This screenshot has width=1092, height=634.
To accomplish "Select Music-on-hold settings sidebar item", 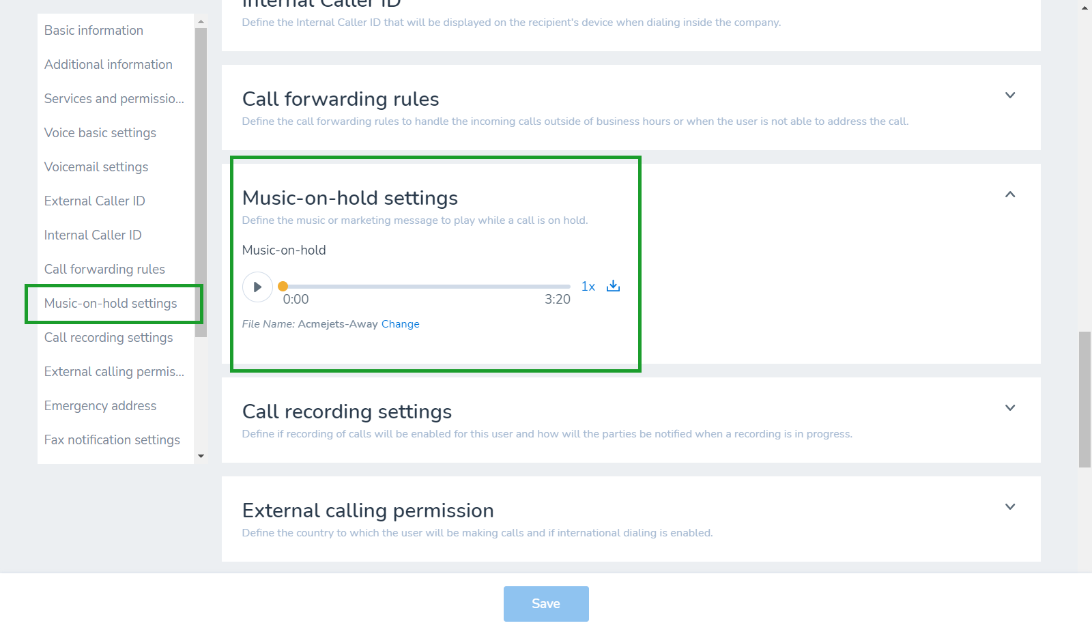I will (x=111, y=304).
